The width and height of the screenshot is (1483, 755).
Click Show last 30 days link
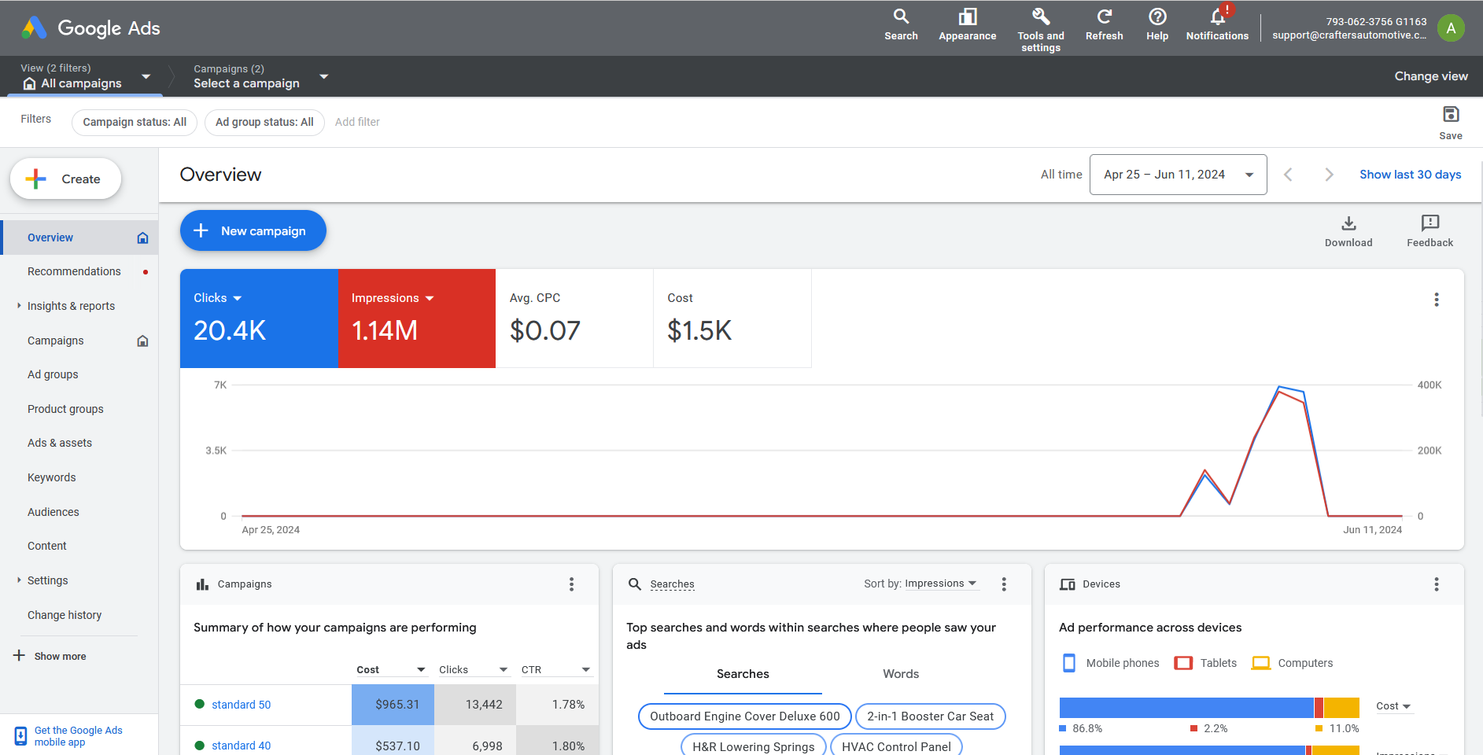(1410, 175)
